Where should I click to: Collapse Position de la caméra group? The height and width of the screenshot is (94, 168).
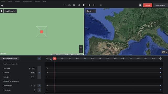(x=1, y=64)
